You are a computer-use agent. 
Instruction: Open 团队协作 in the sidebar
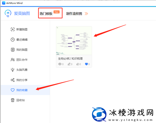[22, 60]
